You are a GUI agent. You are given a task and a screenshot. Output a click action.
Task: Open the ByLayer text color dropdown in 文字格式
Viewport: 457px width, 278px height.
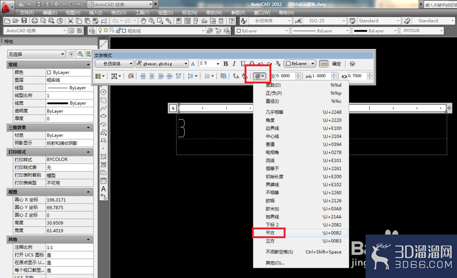coord(300,64)
